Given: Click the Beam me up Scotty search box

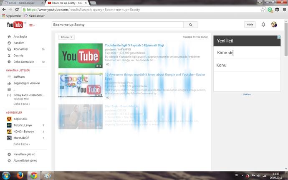Looking at the screenshot, I should tap(118, 25).
